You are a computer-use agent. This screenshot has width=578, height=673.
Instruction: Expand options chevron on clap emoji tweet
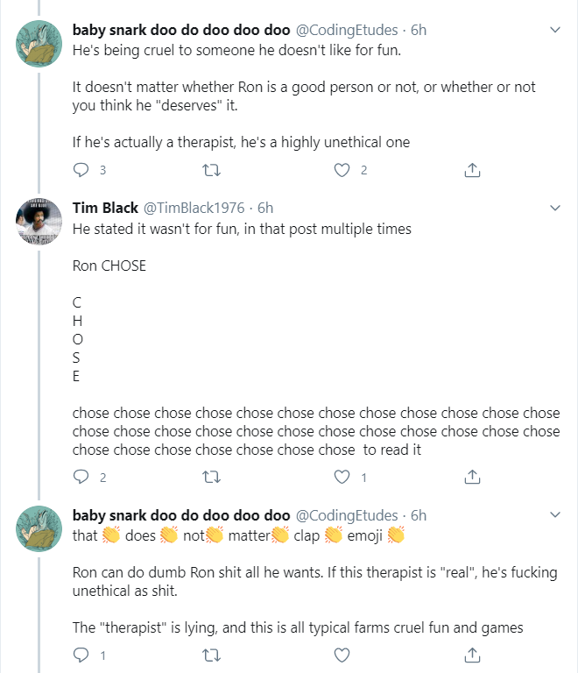pos(555,514)
